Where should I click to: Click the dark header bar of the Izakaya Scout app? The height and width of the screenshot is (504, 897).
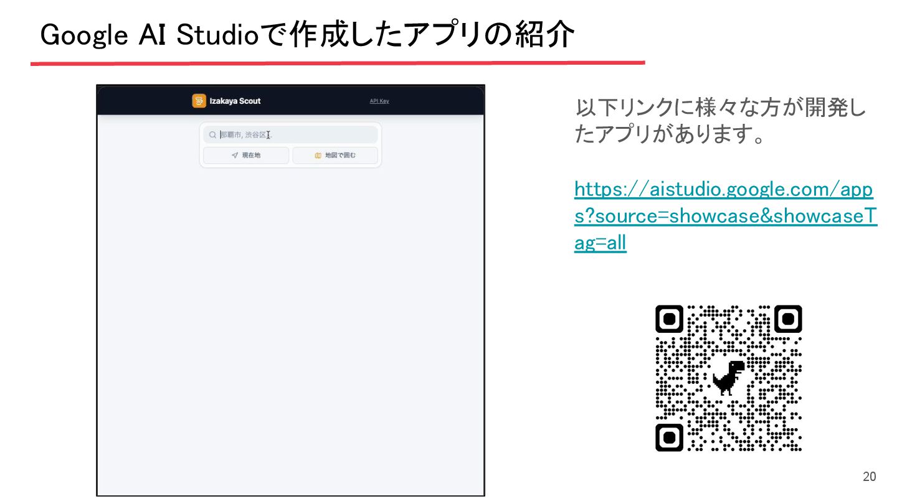point(290,101)
